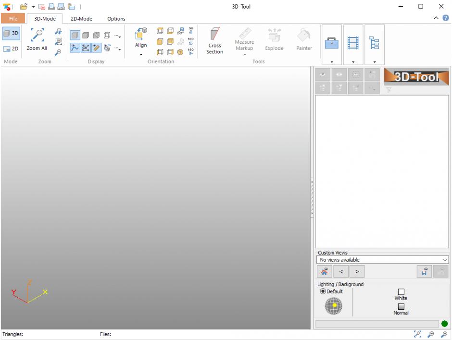Click the Measure Markup tool
The height and width of the screenshot is (340, 452).
(x=244, y=41)
